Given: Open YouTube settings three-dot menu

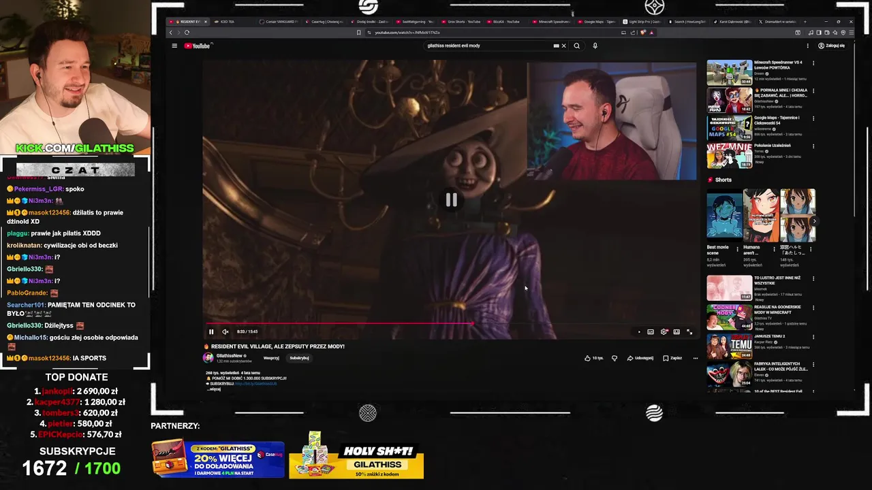Looking at the screenshot, I should point(808,46).
